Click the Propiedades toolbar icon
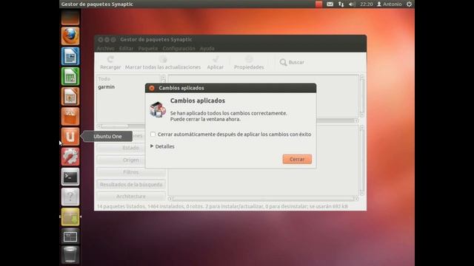474x266 pixels. [x=249, y=63]
